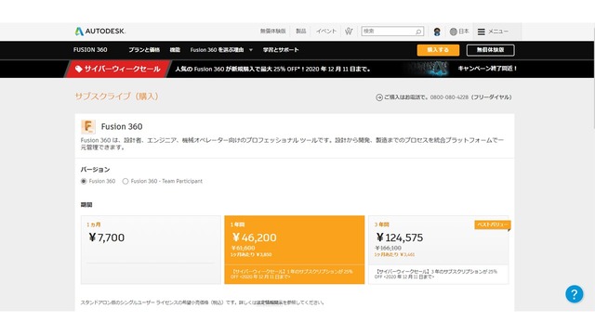Click the outlined 無償体験版 button

[490, 50]
